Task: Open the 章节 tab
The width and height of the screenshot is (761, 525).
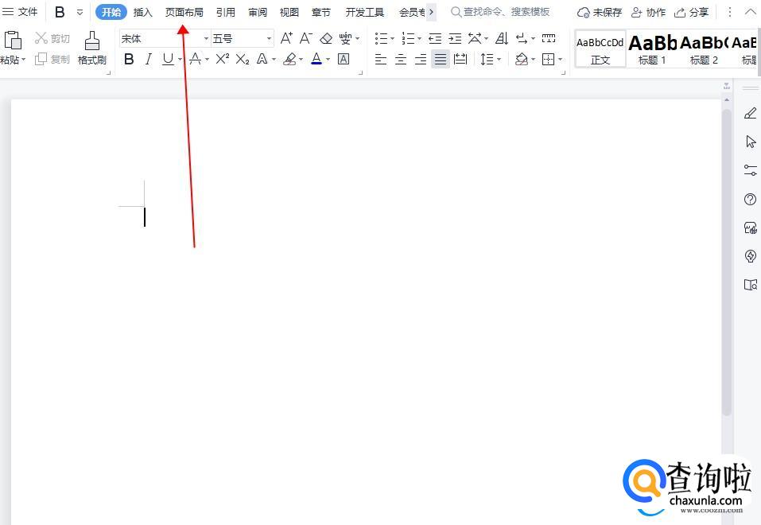Action: pyautogui.click(x=320, y=12)
